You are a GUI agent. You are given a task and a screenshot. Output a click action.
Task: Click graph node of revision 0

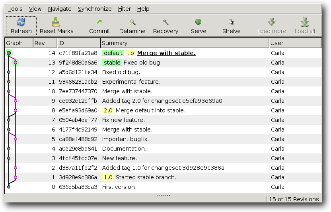pos(9,187)
